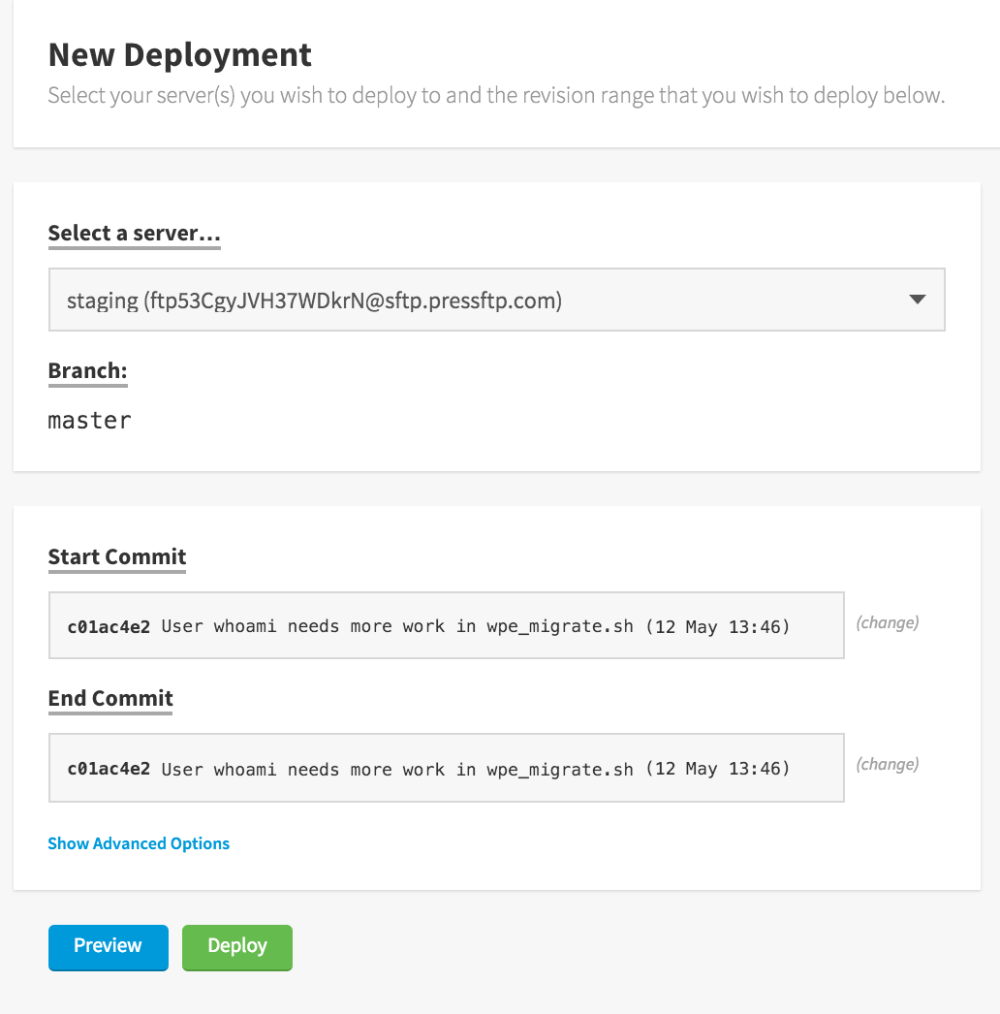Expand Show Advanced Options
This screenshot has height=1014, width=1000.
(139, 843)
